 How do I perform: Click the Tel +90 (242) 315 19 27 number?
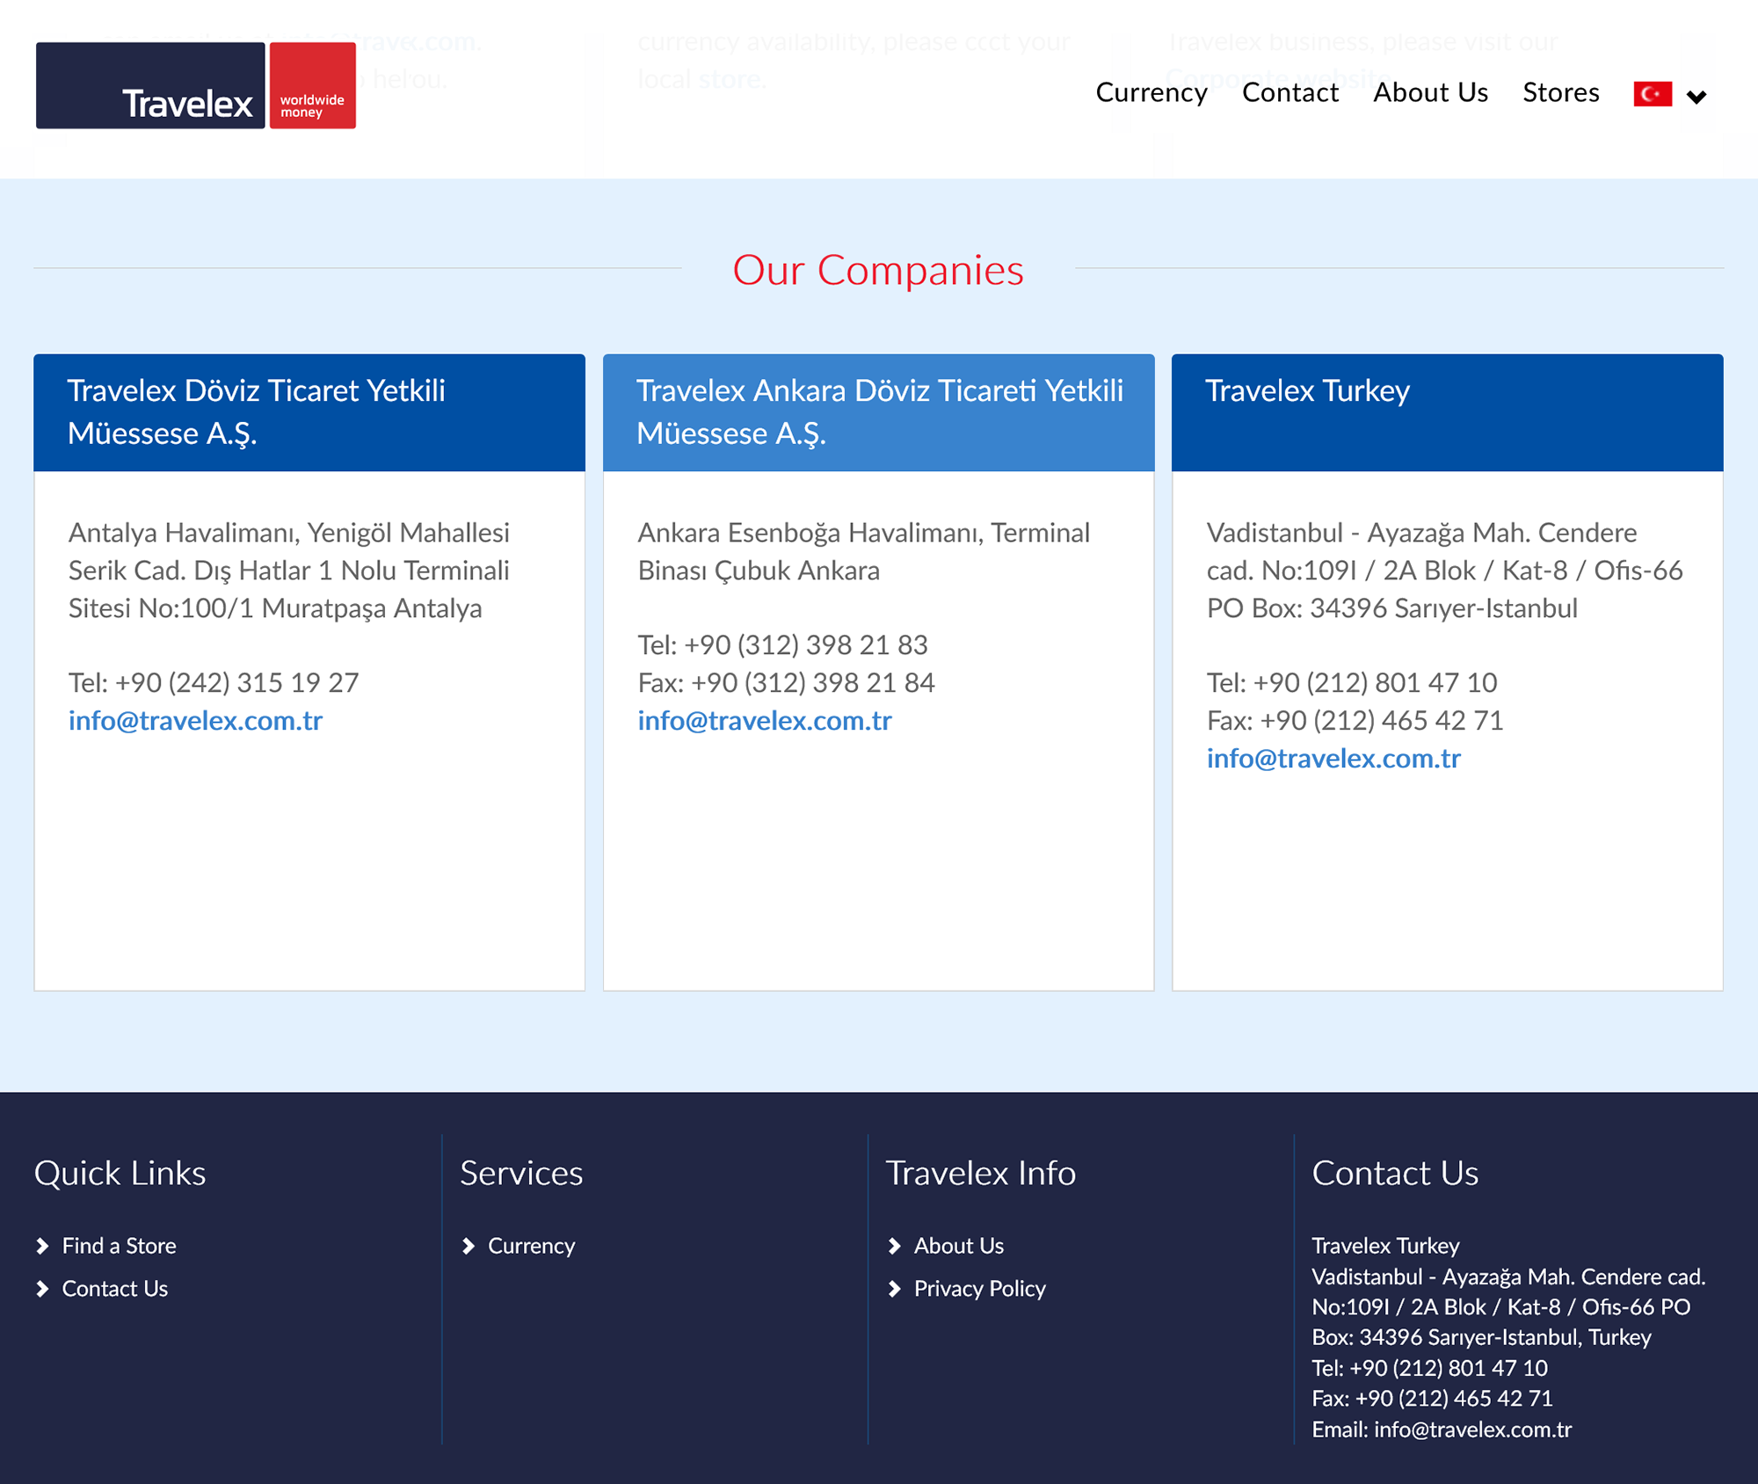[x=214, y=682]
